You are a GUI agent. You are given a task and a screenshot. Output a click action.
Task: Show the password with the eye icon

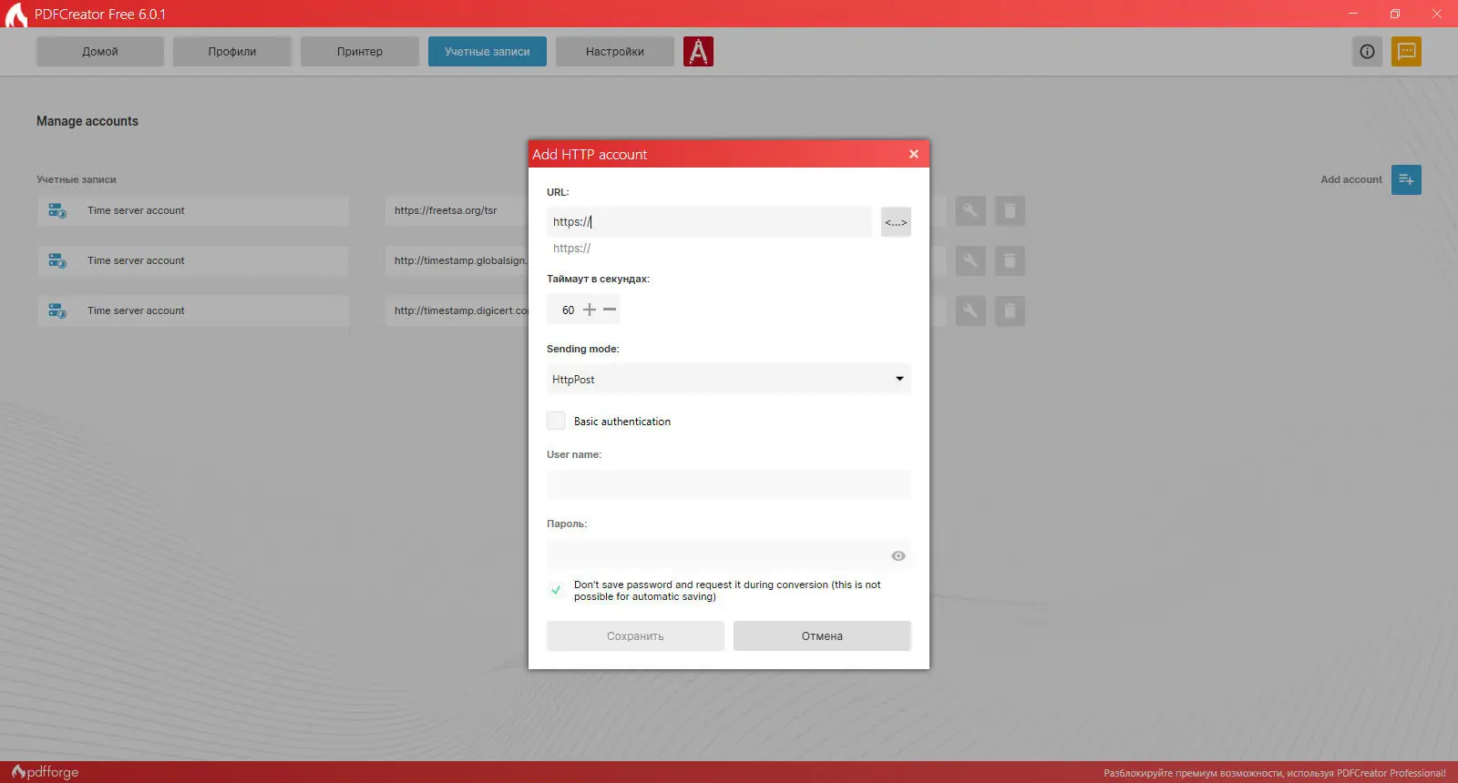coord(898,555)
